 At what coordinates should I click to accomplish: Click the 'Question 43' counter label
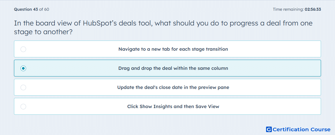[x=26, y=9]
